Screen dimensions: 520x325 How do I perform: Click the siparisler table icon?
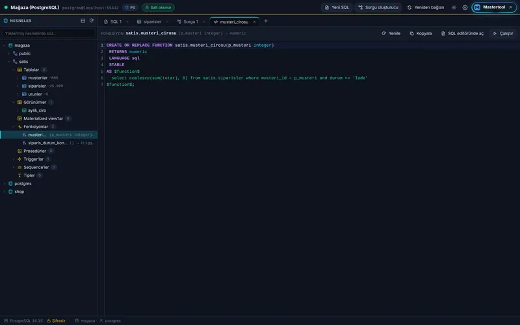coord(24,86)
